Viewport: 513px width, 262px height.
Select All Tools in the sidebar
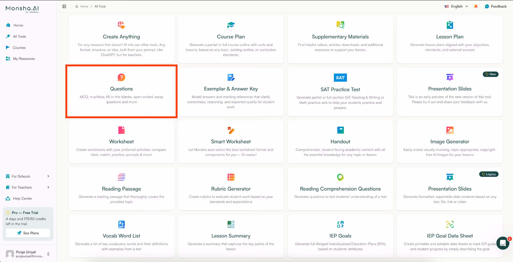(19, 36)
